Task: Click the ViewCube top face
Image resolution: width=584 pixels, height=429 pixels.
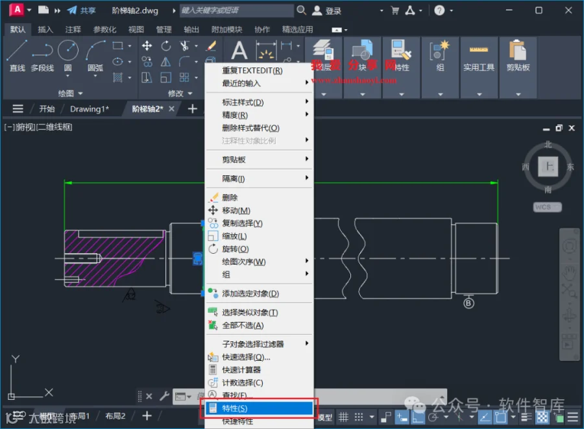Action: (x=548, y=166)
